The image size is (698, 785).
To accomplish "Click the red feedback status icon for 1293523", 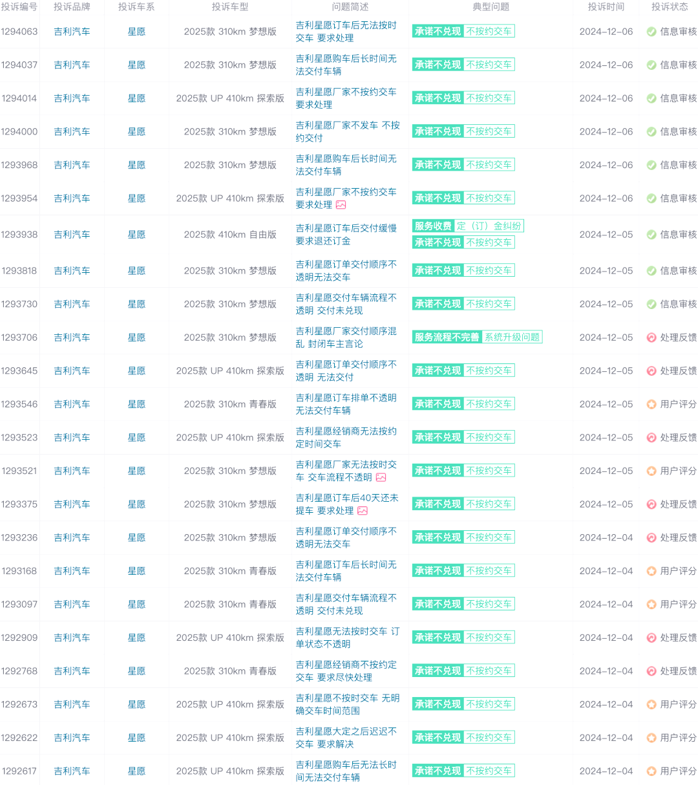I will tap(651, 438).
